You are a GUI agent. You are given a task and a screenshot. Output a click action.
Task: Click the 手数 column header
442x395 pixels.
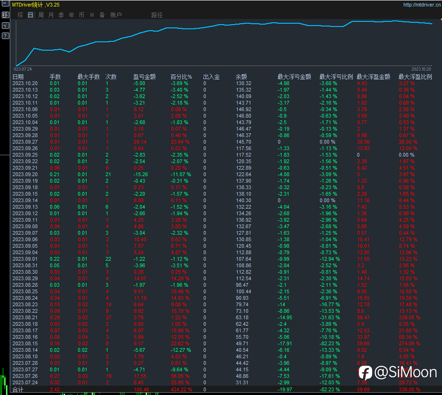point(55,77)
